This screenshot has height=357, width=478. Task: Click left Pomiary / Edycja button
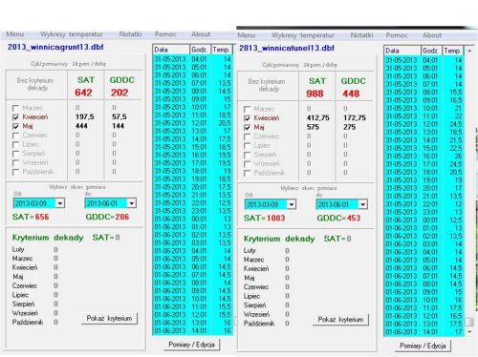(x=191, y=345)
